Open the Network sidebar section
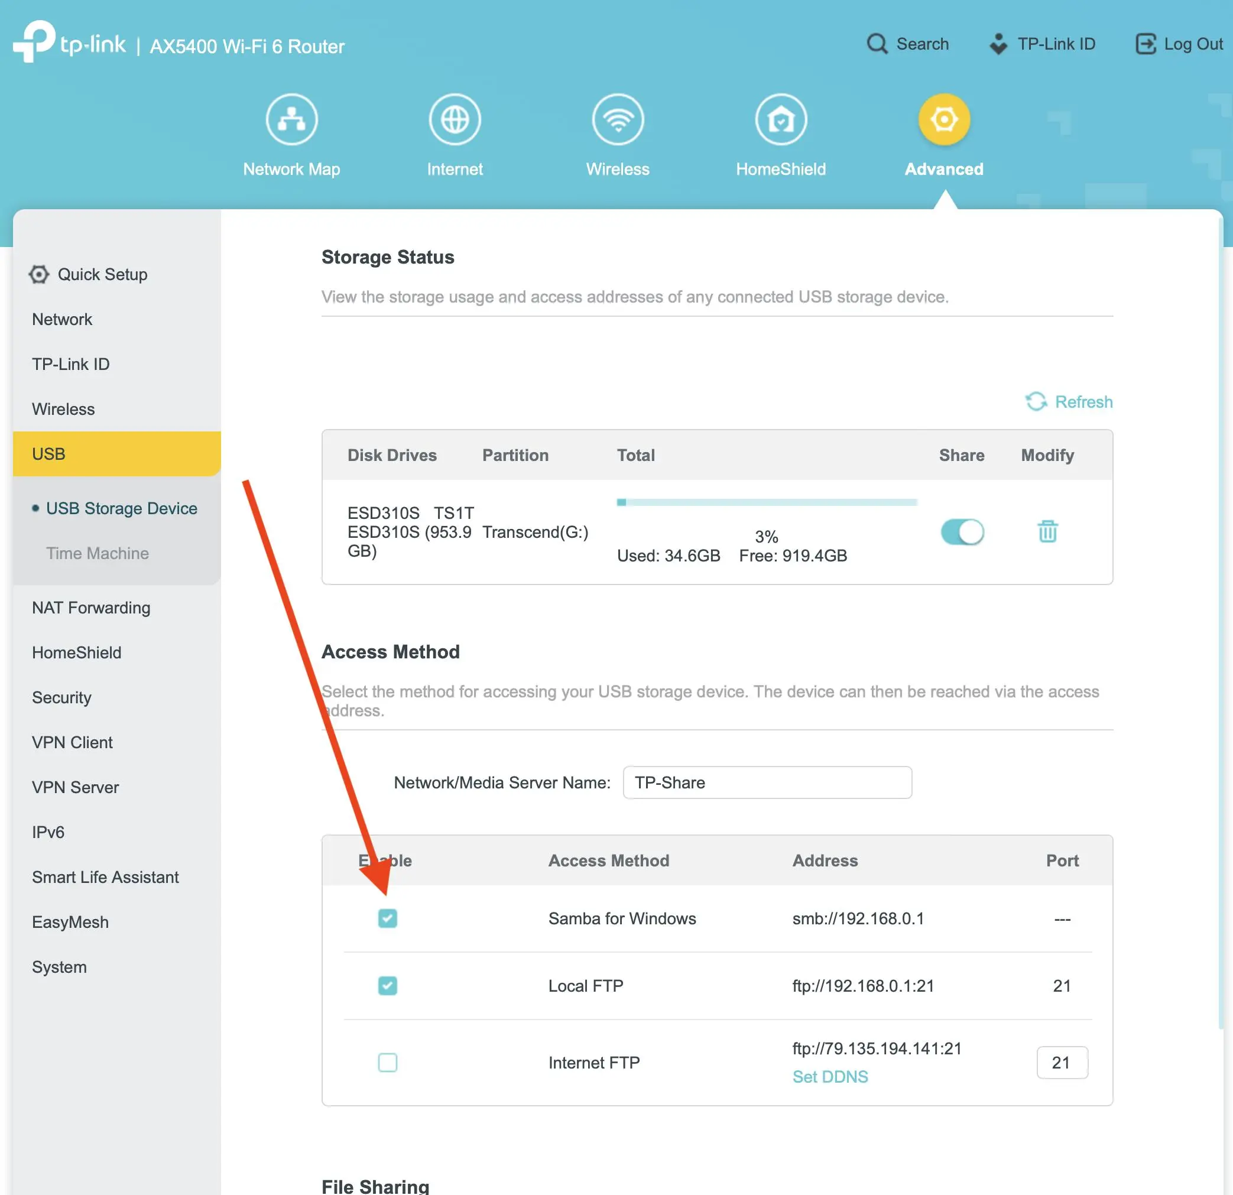The image size is (1233, 1195). [62, 320]
